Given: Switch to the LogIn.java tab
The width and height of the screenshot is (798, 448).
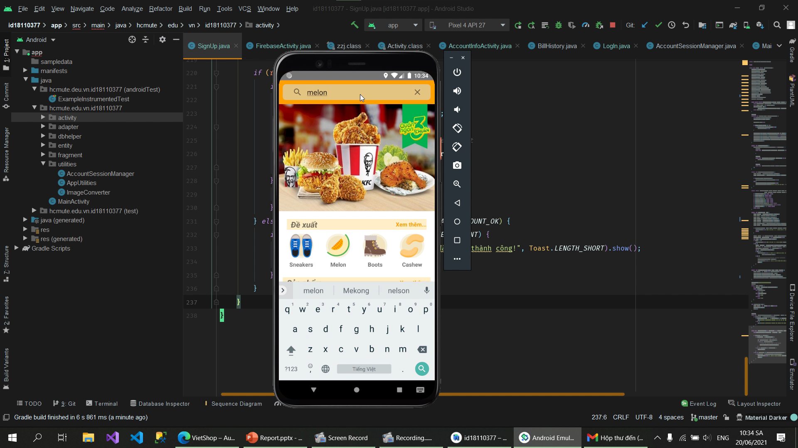Looking at the screenshot, I should click(616, 46).
